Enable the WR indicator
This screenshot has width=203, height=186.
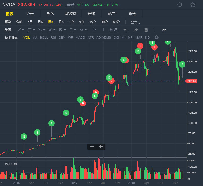(x=70, y=38)
